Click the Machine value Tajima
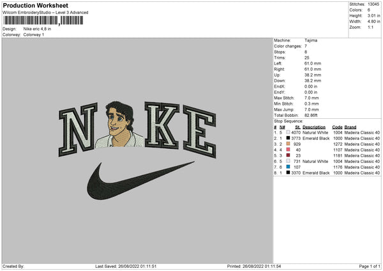This screenshot has height=271, width=383. pos(311,40)
